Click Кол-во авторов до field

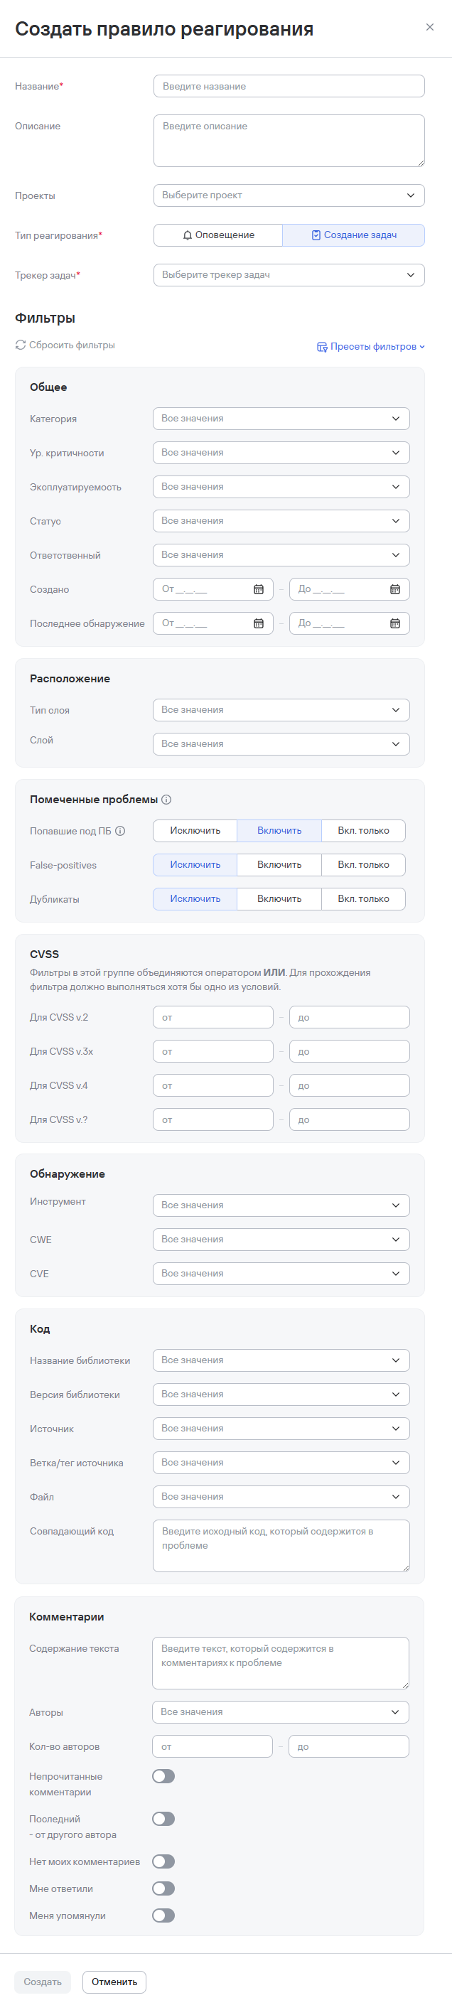click(x=349, y=1746)
